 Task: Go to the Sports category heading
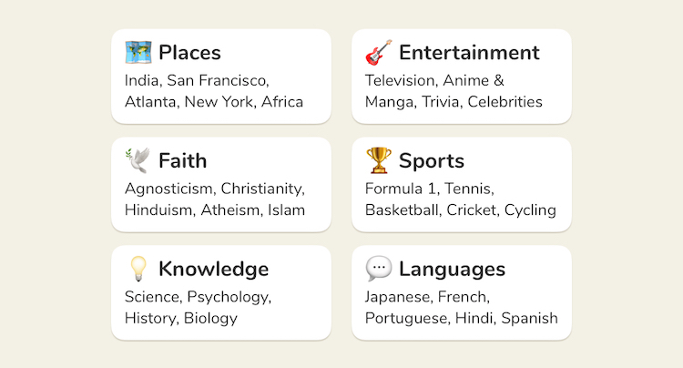coord(432,161)
